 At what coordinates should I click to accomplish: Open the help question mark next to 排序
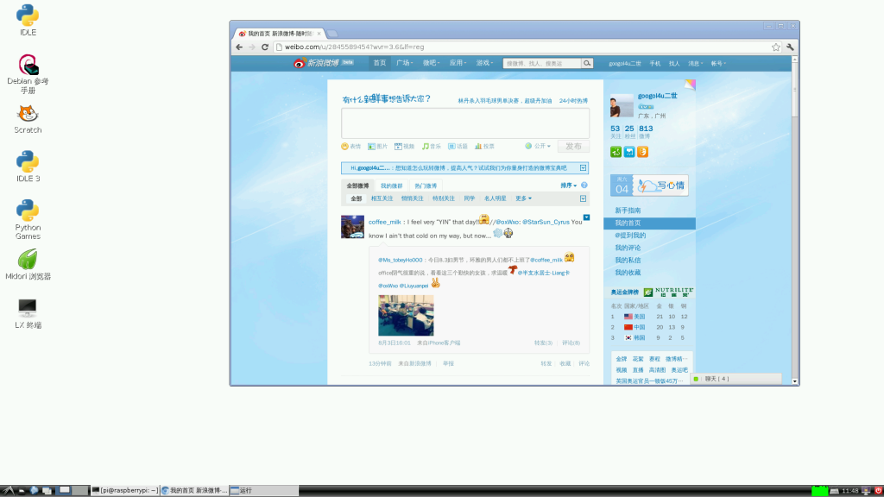pos(584,186)
